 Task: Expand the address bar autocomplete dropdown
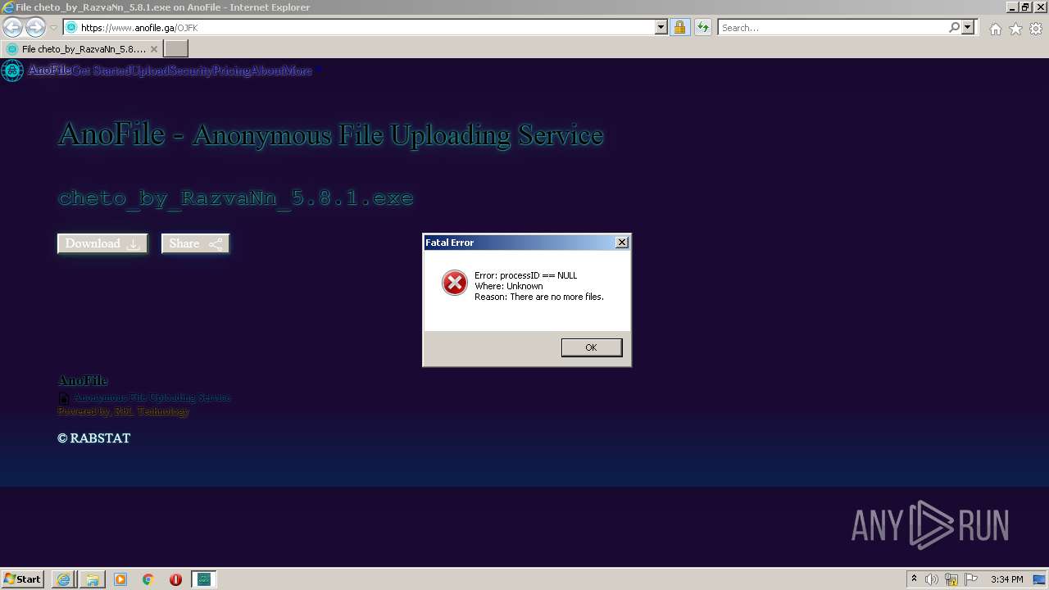coord(661,28)
